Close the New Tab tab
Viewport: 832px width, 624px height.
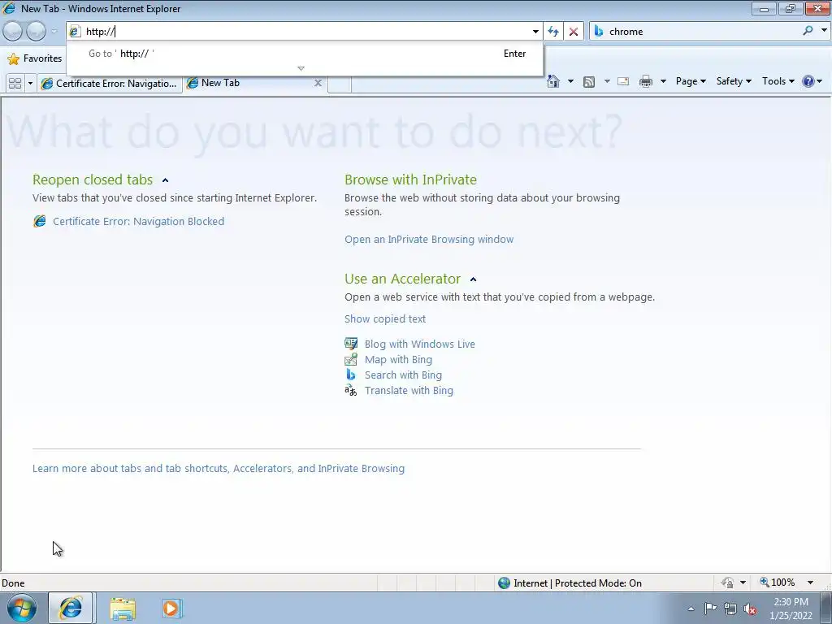(x=318, y=83)
